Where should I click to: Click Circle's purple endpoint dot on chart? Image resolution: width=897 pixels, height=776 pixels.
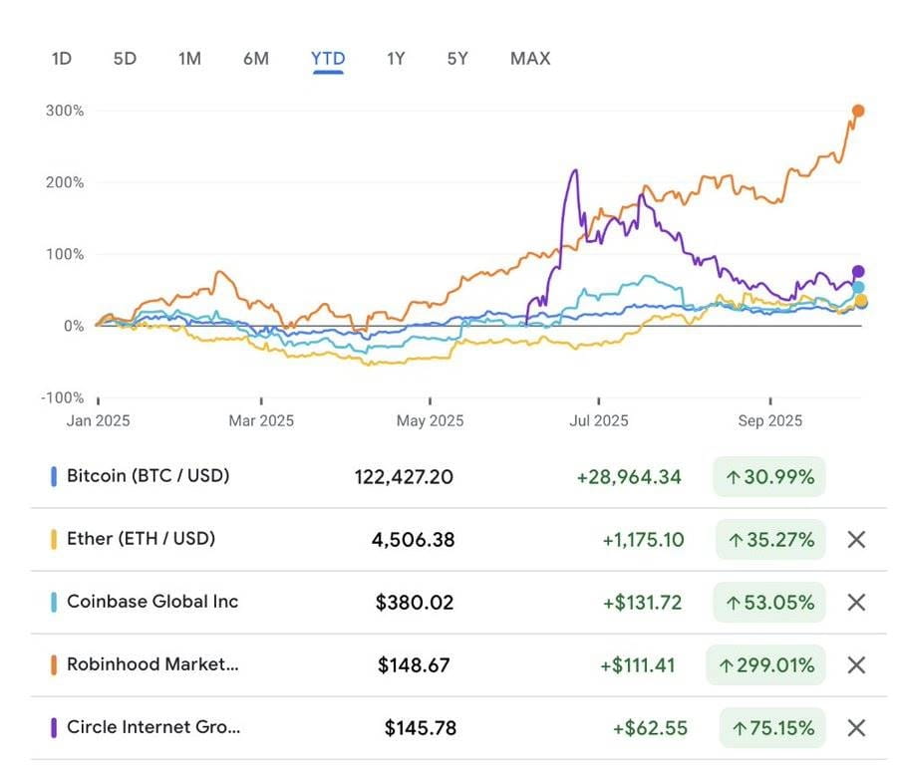tap(858, 272)
